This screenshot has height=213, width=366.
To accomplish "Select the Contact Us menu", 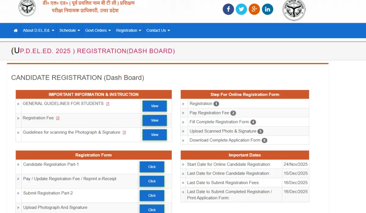I will (x=158, y=30).
